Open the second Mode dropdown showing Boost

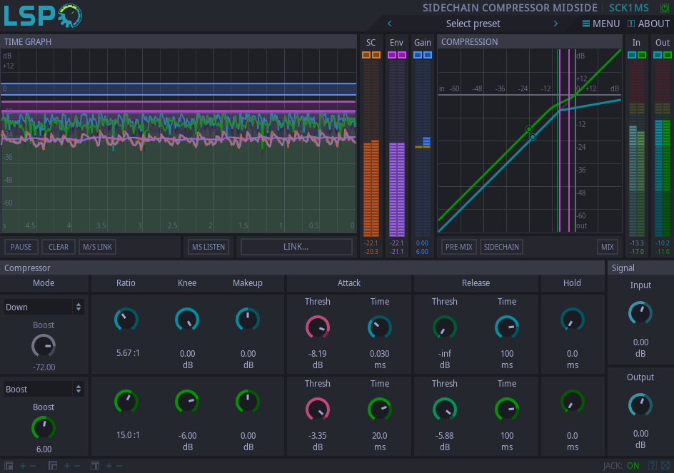click(x=44, y=389)
